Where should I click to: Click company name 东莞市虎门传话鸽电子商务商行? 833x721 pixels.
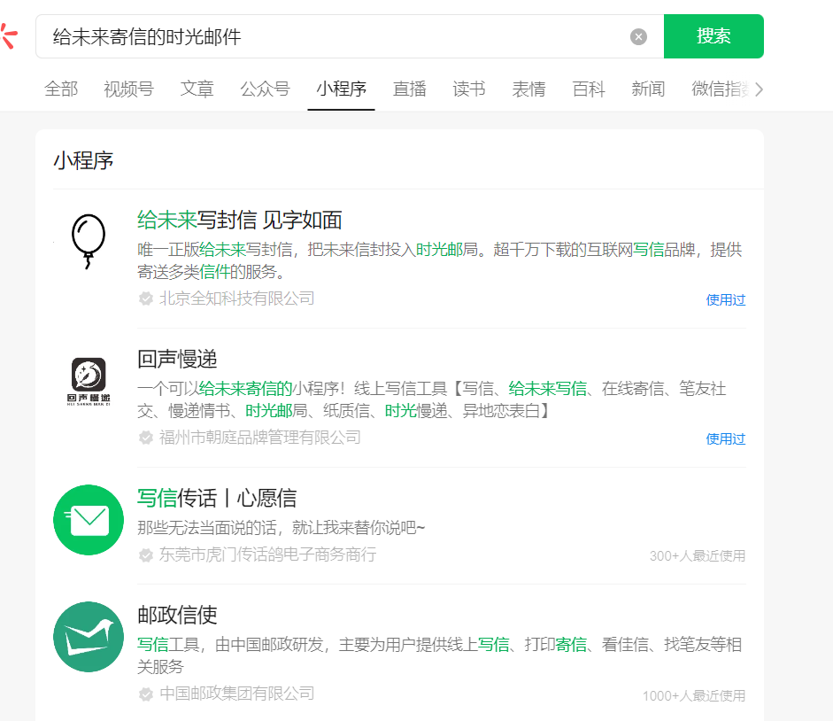pyautogui.click(x=267, y=555)
